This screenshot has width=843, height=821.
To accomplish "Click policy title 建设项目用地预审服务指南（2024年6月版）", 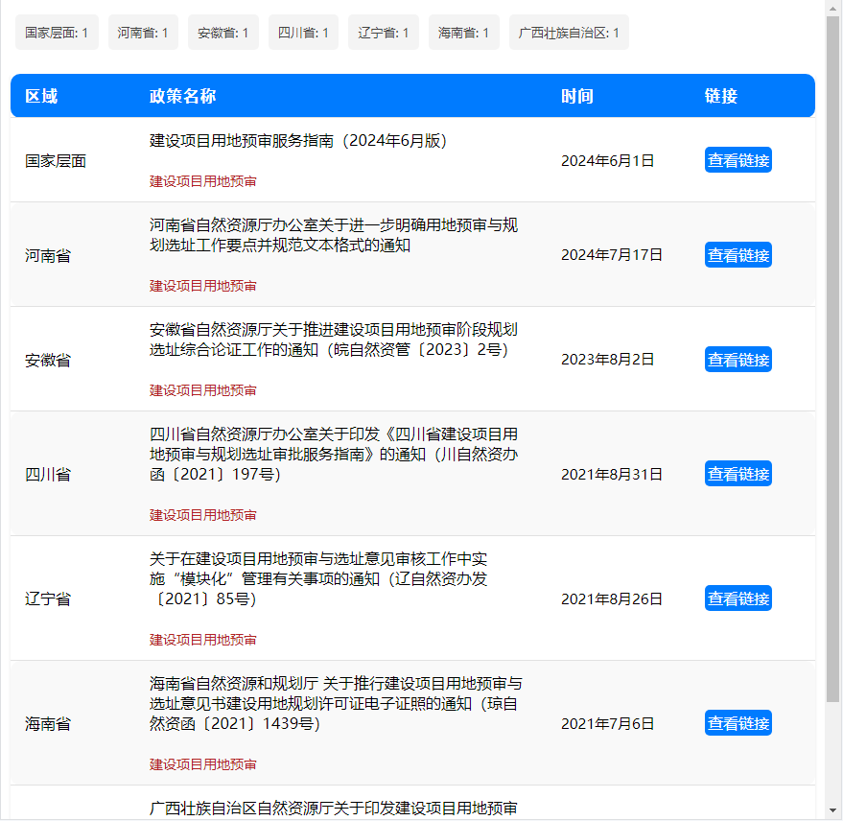I will pyautogui.click(x=298, y=141).
